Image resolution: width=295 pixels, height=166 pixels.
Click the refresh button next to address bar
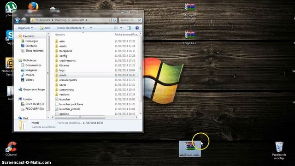click(114, 20)
